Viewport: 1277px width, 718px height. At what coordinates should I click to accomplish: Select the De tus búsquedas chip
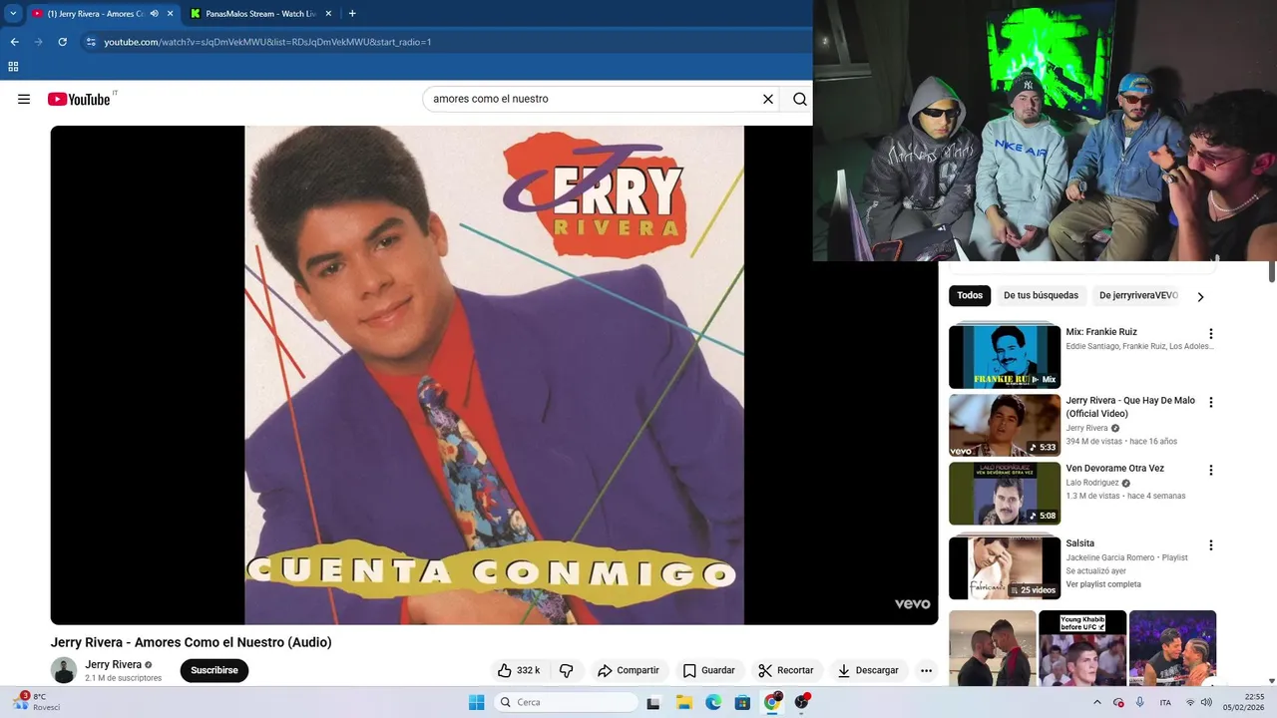click(x=1041, y=295)
